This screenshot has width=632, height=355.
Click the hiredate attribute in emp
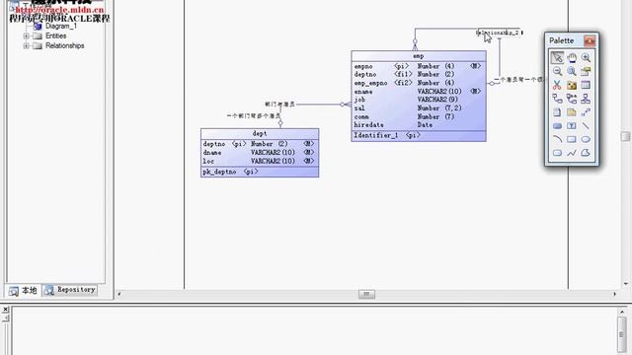(368, 125)
